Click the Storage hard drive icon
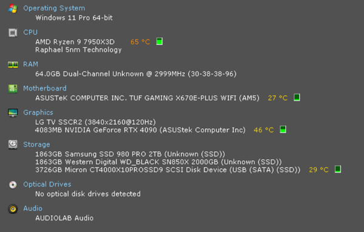 click(x=13, y=145)
